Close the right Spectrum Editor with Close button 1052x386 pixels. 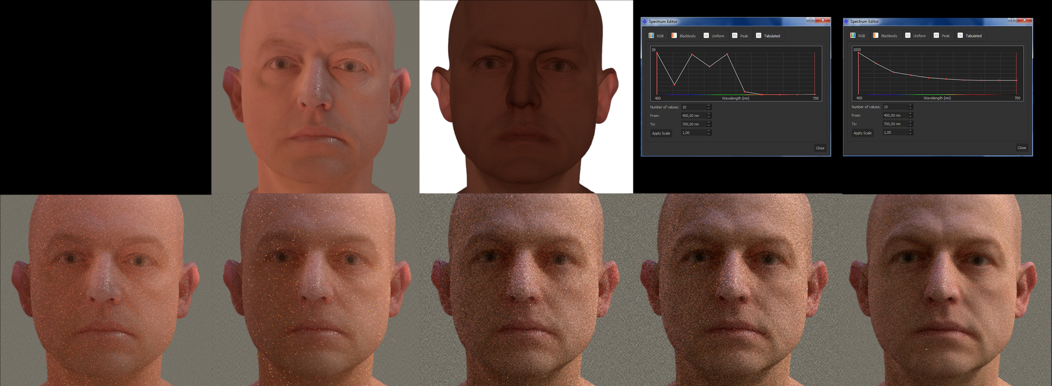(1021, 148)
